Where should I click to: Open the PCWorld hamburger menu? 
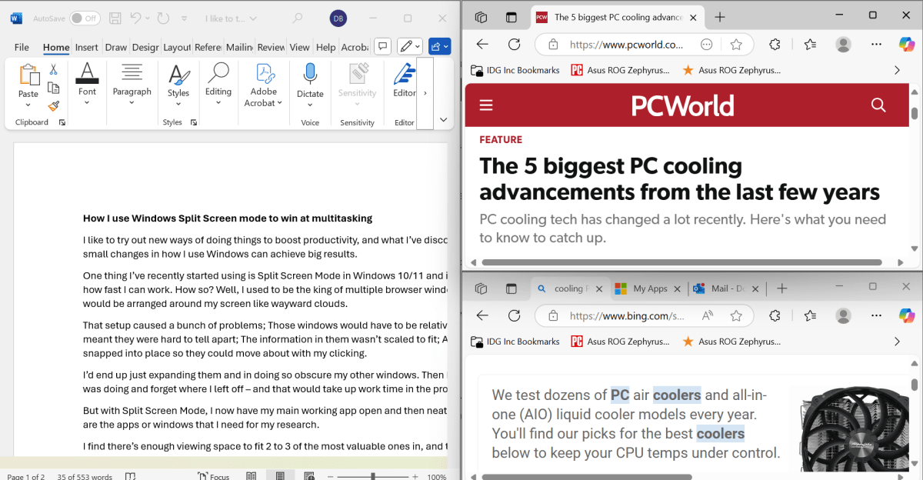point(485,105)
